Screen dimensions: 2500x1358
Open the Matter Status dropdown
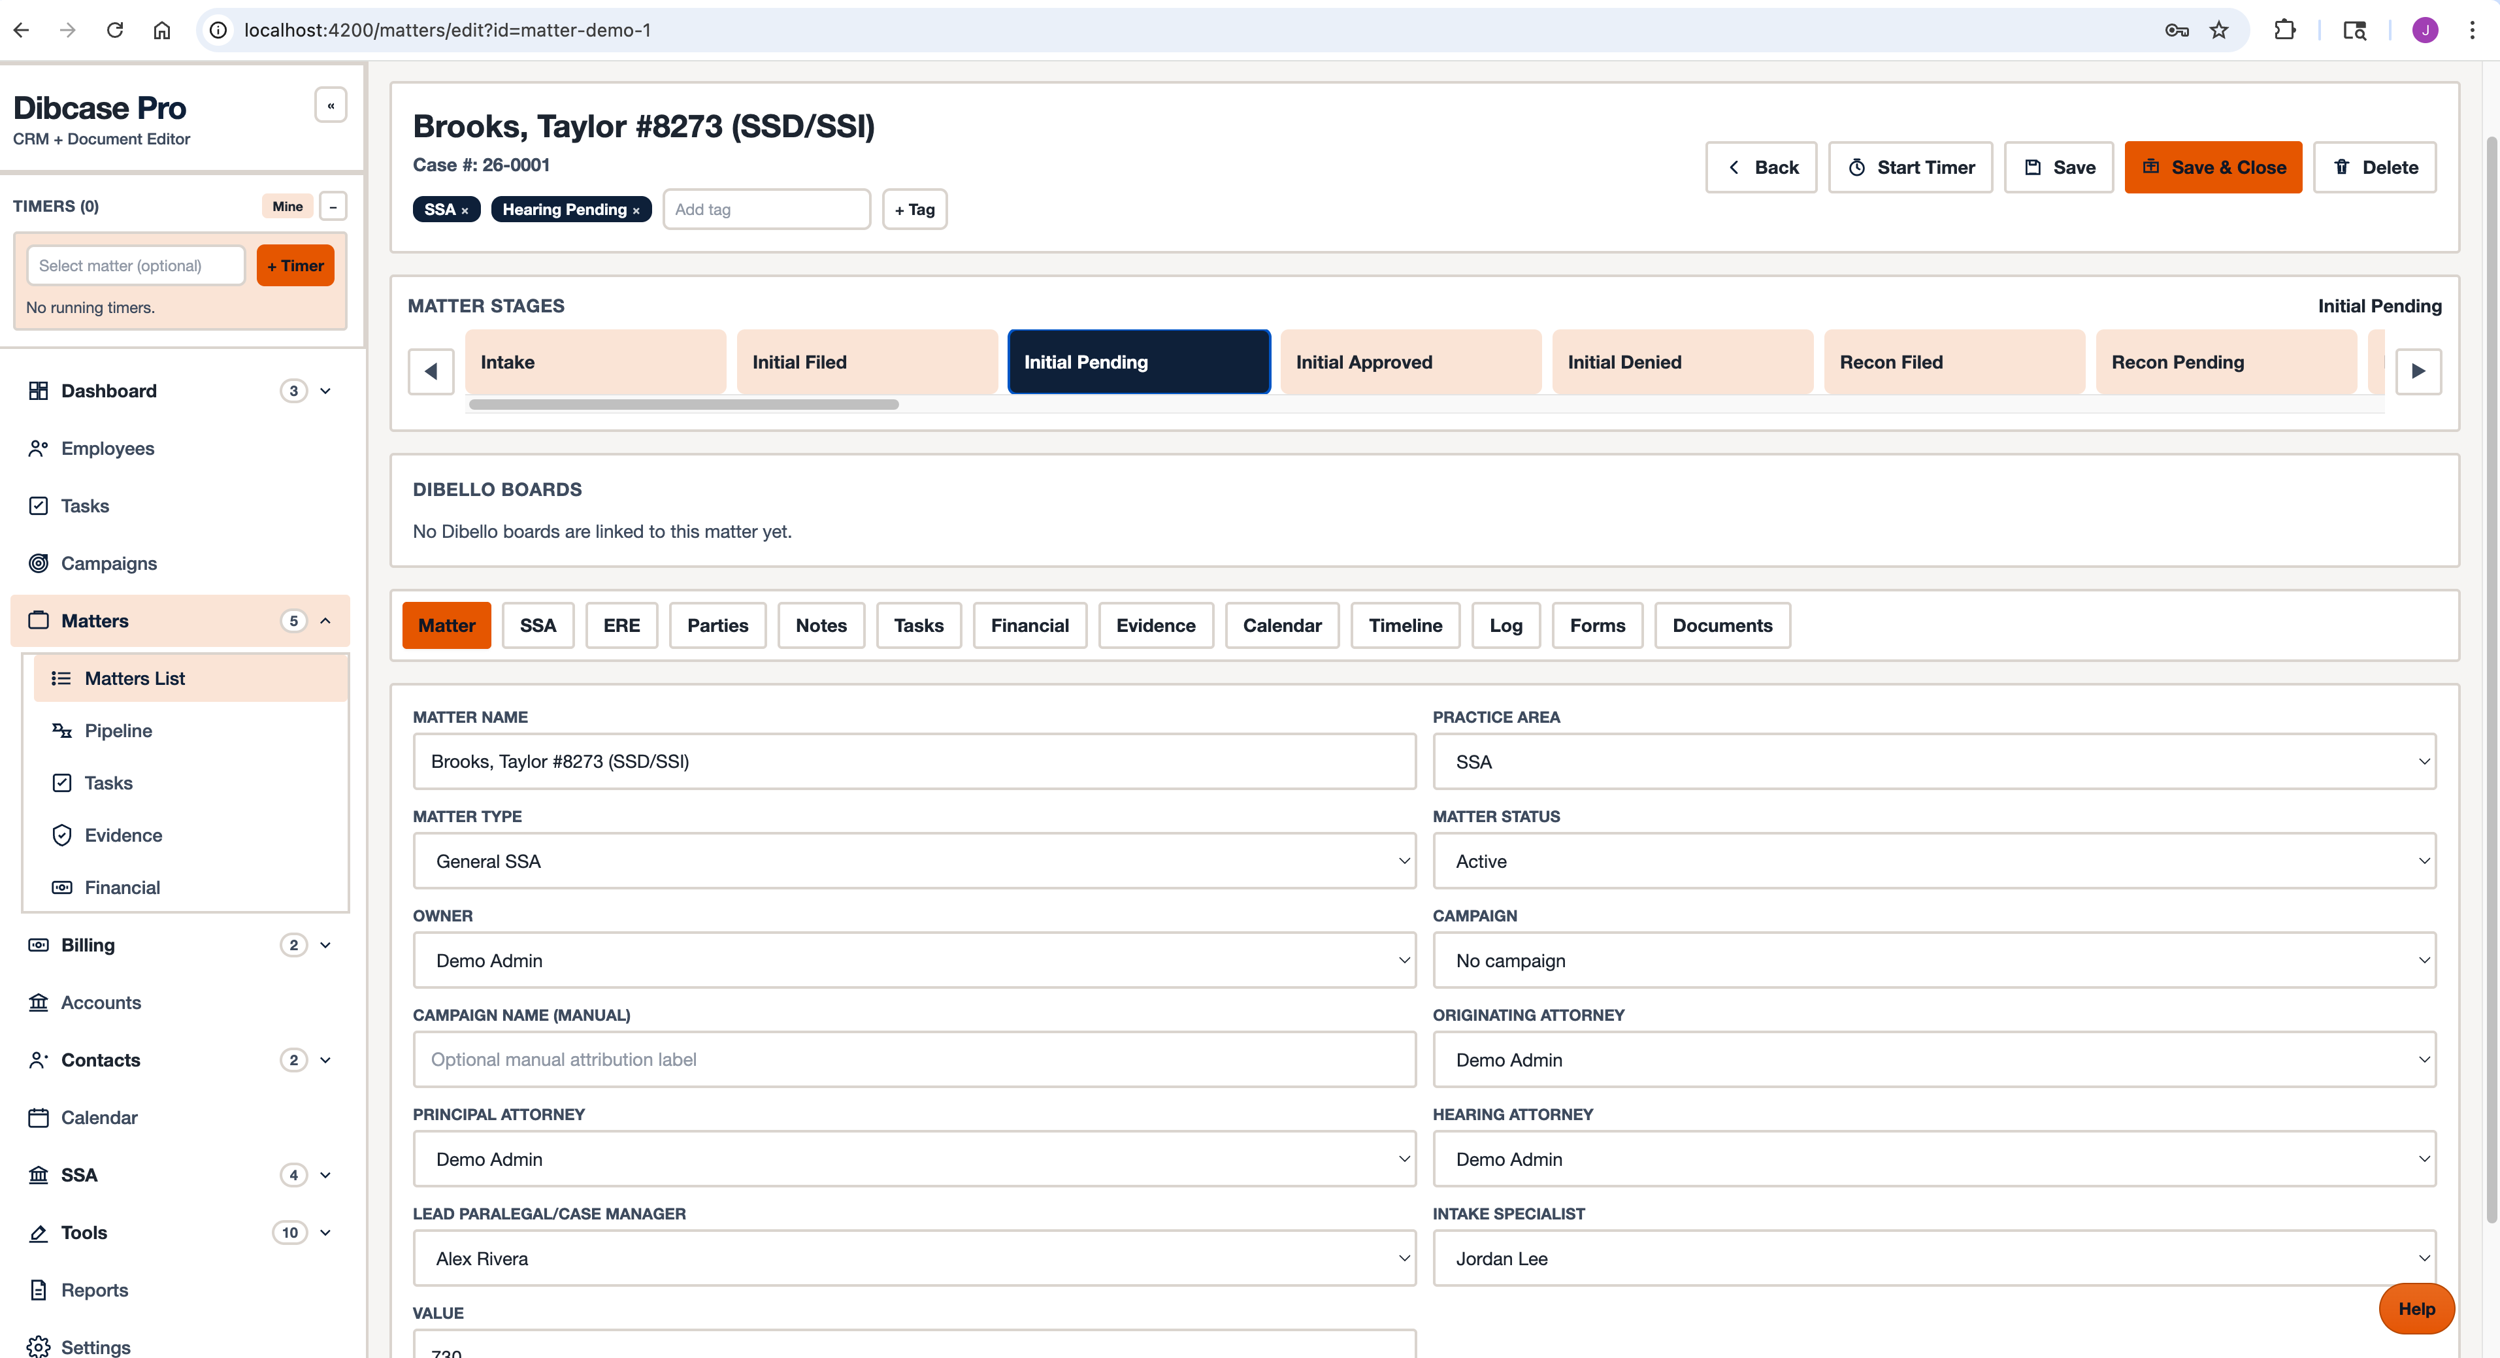point(1933,861)
